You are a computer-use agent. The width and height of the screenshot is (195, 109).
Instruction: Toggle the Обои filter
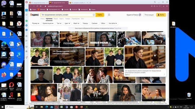[x=103, y=23]
